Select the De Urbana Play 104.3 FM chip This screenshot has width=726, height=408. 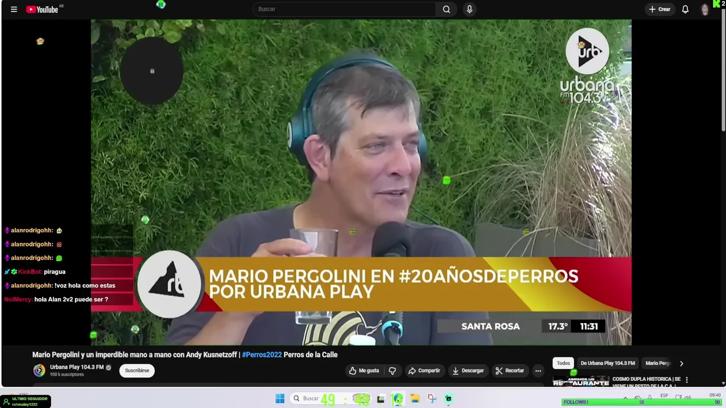[607, 363]
